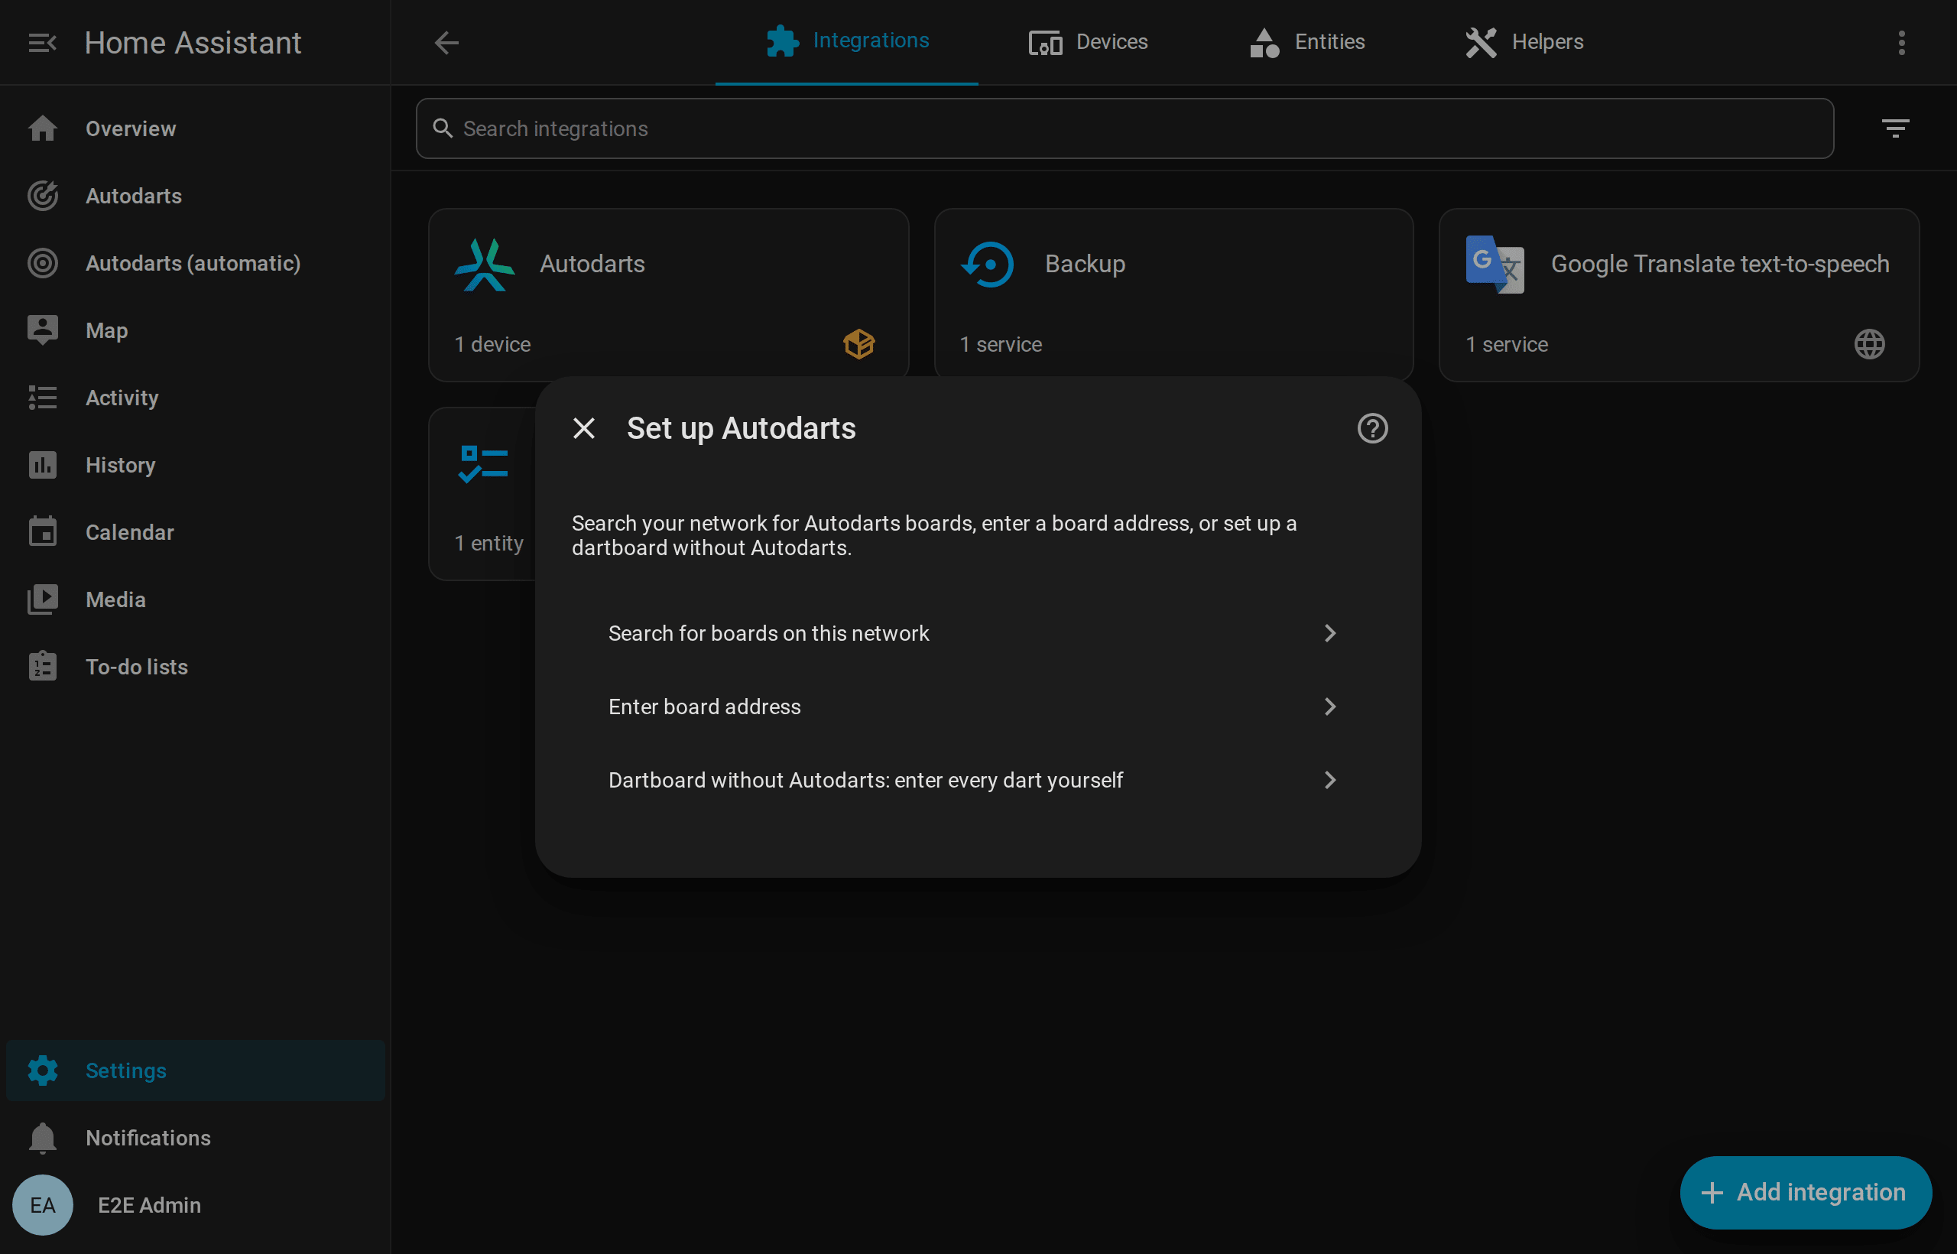This screenshot has height=1254, width=1957.
Task: Open the Map panel
Action: coord(196,330)
